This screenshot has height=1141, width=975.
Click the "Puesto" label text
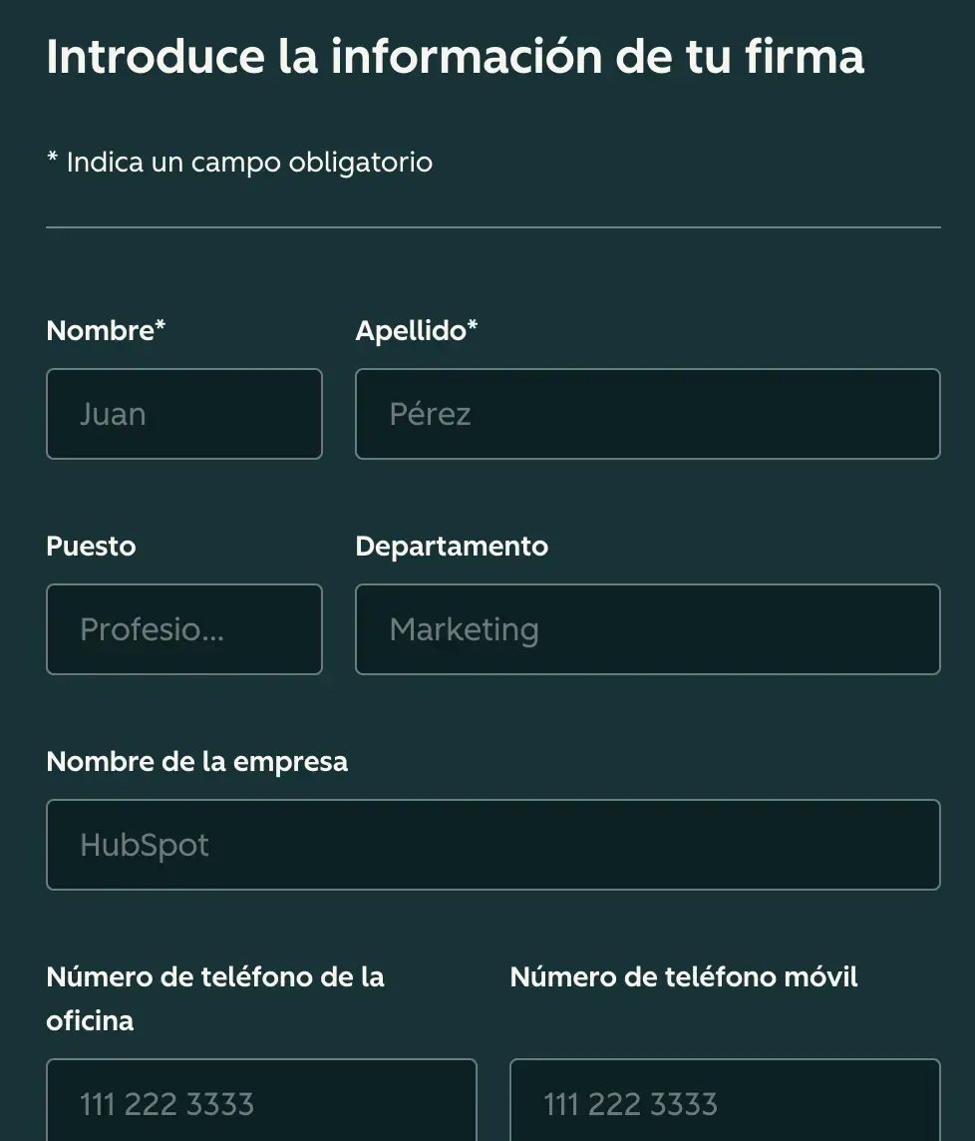(91, 547)
